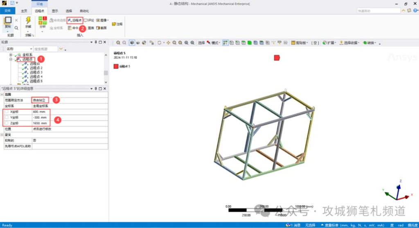The width and height of the screenshot is (419, 228).
Task: Click the 截图 screenshot tool
Action: pos(101,28)
